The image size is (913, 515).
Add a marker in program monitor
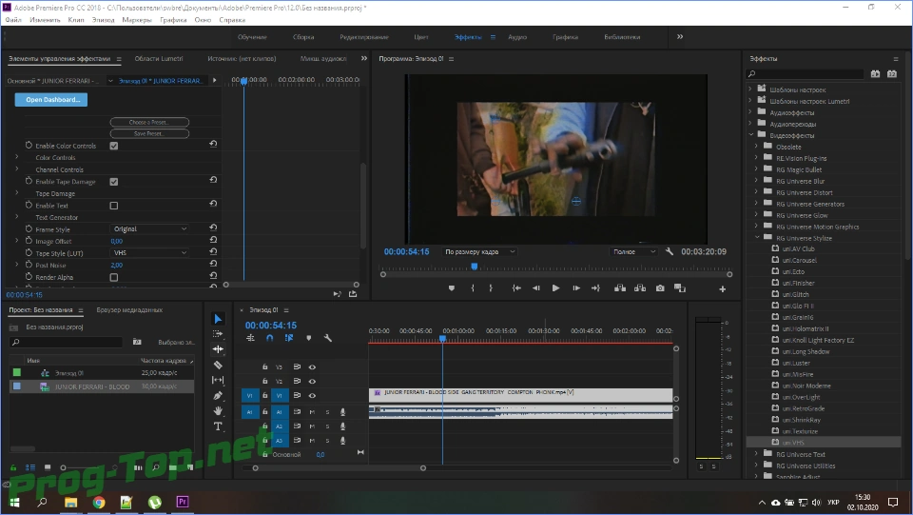tap(451, 287)
